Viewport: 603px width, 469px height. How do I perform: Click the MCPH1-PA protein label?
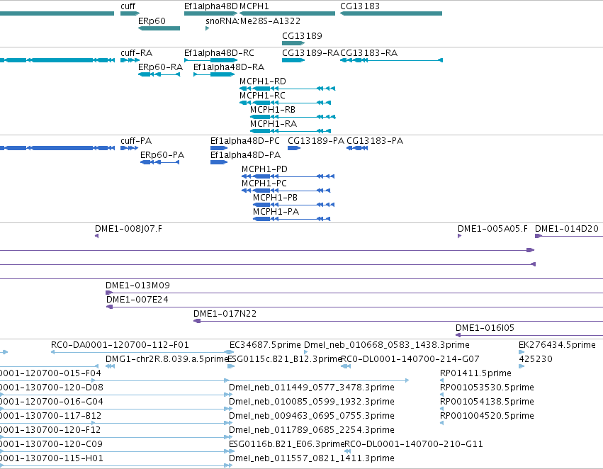pyautogui.click(x=276, y=213)
